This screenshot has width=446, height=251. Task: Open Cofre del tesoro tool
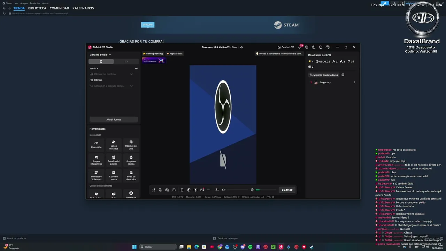point(114,175)
